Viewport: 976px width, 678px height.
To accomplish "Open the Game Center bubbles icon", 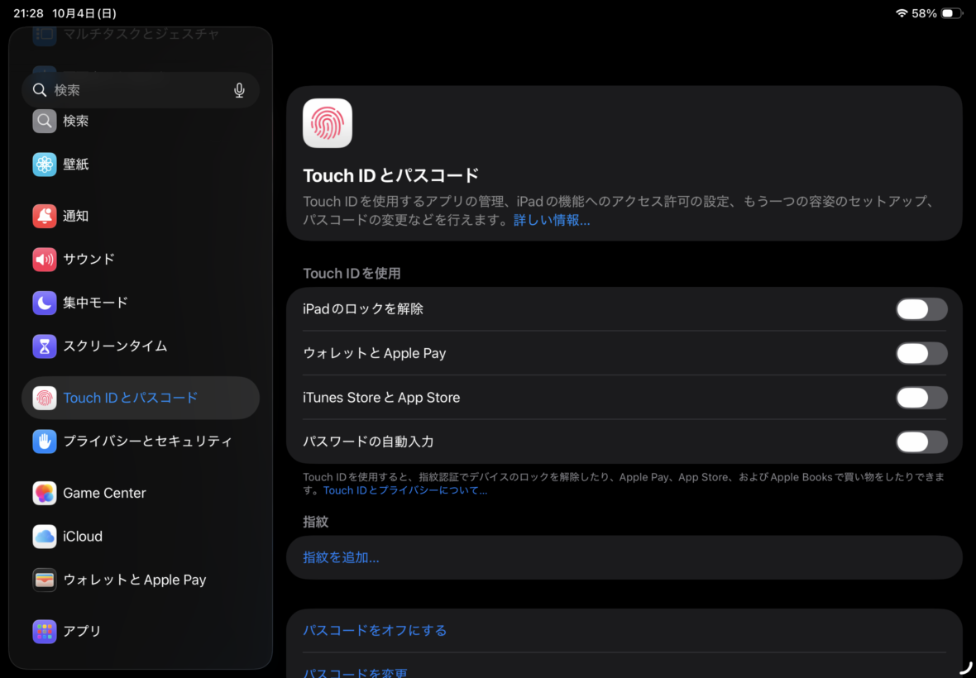I will click(44, 494).
